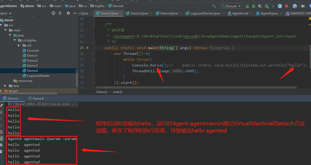Click 'demo' breadcrumb in navigation bar
The image size is (311, 165).
pyautogui.click(x=27, y=6)
